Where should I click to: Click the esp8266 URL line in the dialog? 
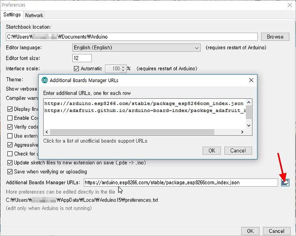tap(144, 104)
